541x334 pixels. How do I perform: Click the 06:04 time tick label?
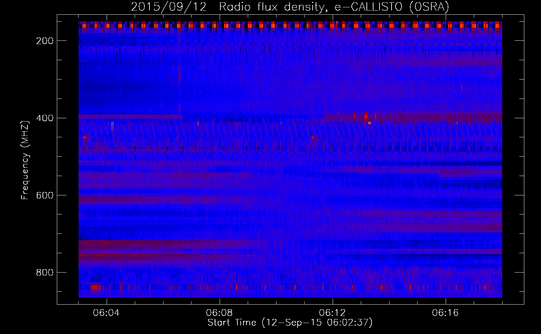pyautogui.click(x=106, y=313)
